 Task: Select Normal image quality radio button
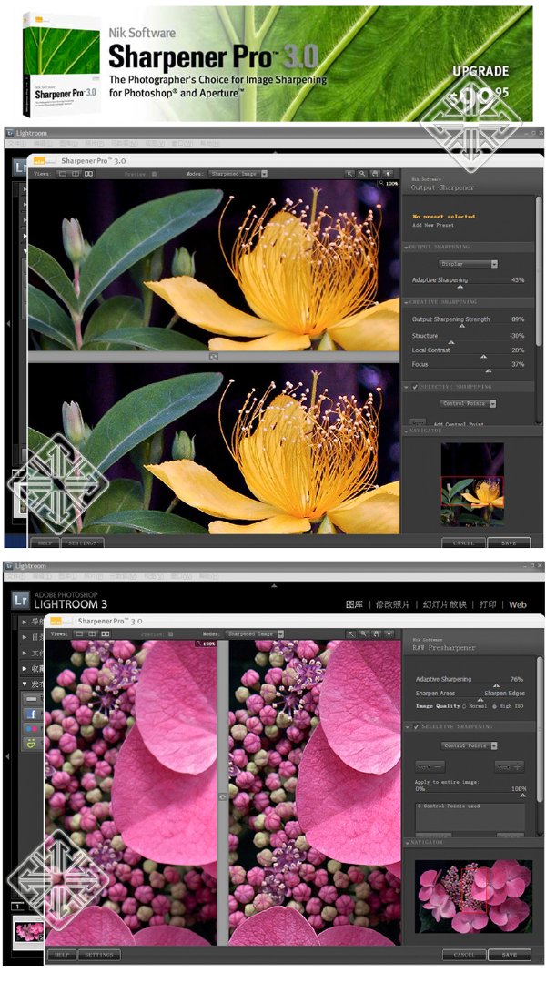(464, 706)
